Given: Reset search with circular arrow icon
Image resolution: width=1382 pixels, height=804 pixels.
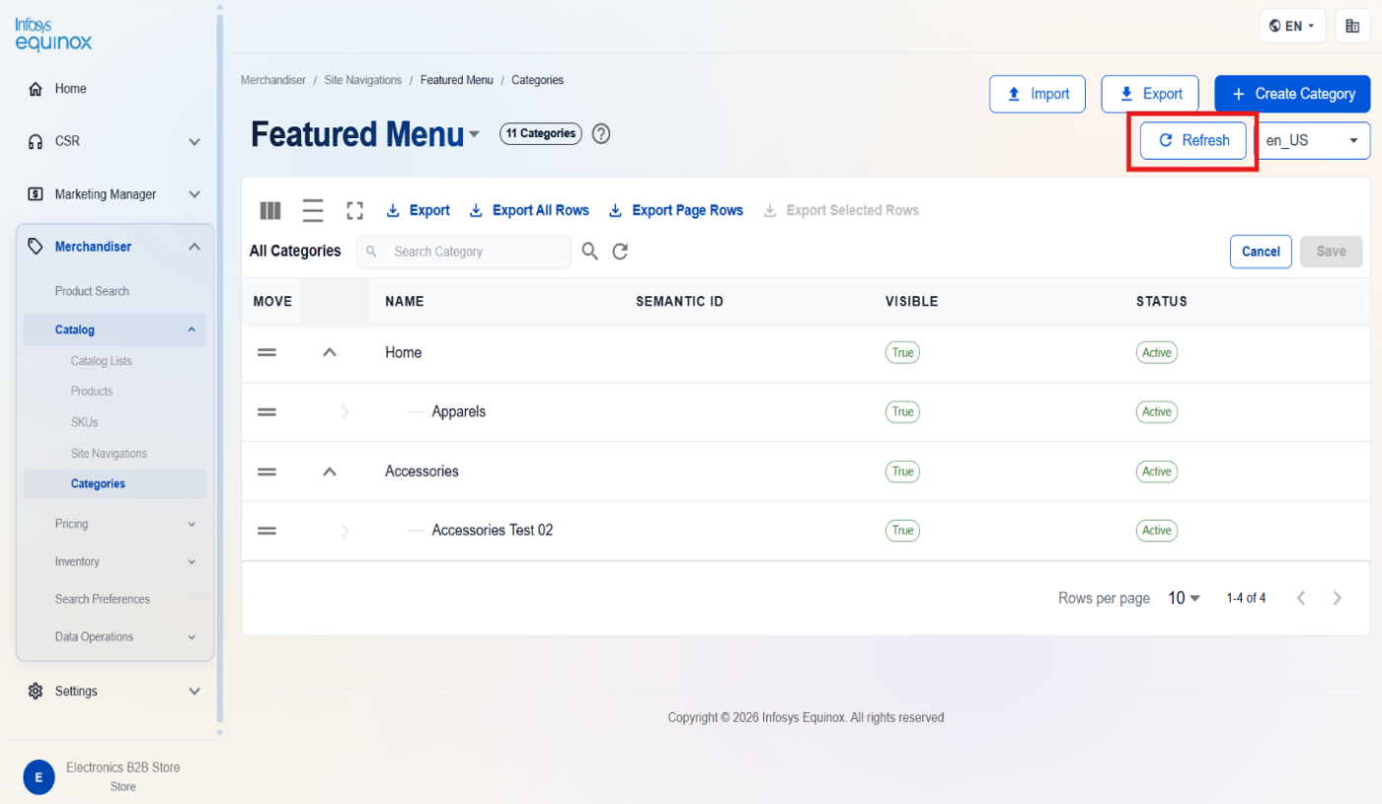Looking at the screenshot, I should 620,252.
